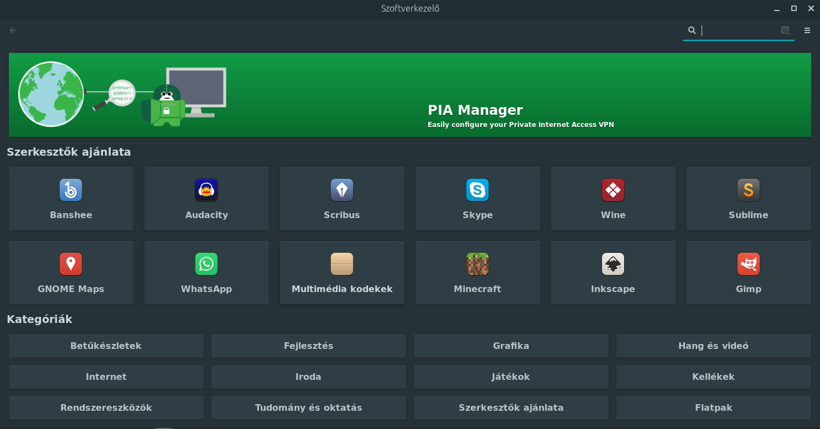This screenshot has height=429, width=820.
Task: Open the Grafika category
Action: pyautogui.click(x=511, y=346)
